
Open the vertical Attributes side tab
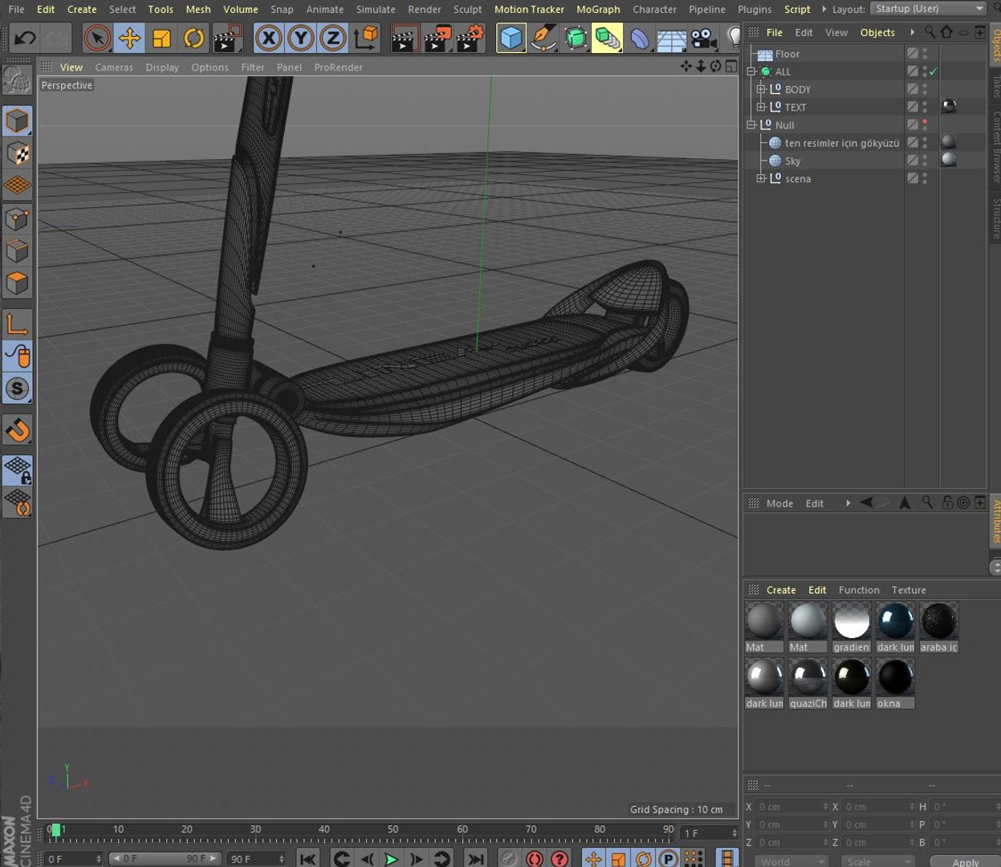995,521
